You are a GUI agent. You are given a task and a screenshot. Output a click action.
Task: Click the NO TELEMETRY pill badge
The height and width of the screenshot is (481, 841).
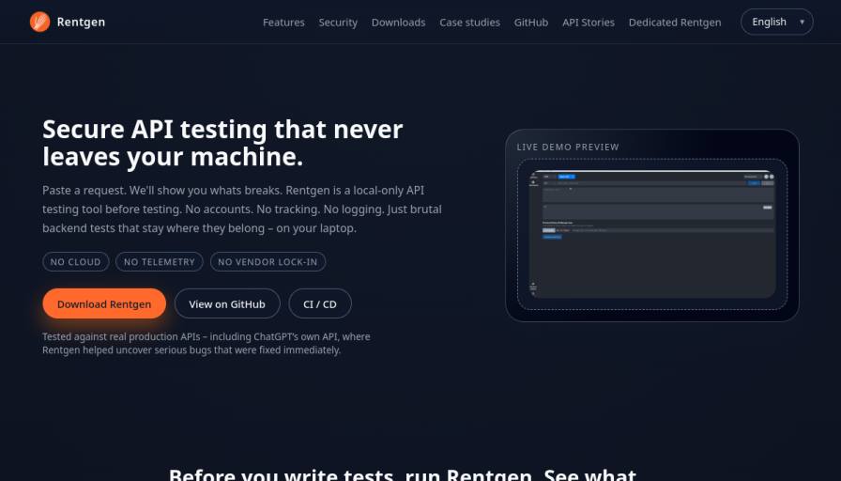point(160,262)
